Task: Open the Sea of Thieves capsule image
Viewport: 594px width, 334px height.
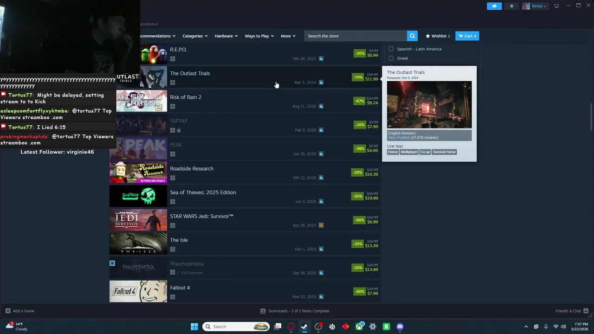Action: click(x=138, y=196)
